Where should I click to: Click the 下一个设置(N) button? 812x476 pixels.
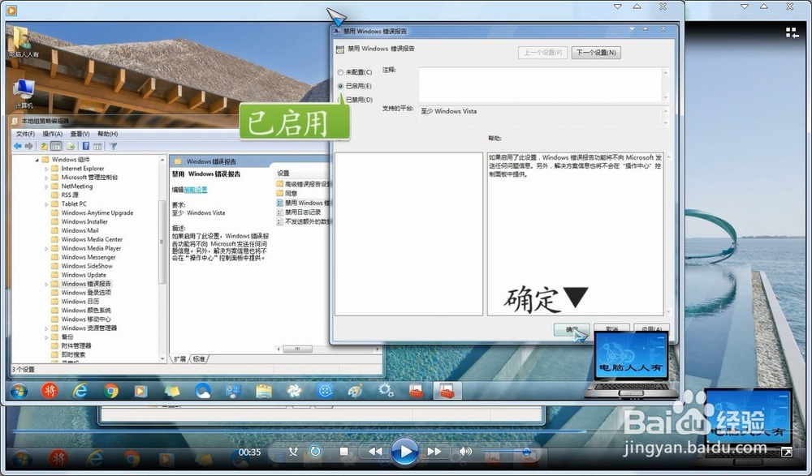pyautogui.click(x=596, y=52)
